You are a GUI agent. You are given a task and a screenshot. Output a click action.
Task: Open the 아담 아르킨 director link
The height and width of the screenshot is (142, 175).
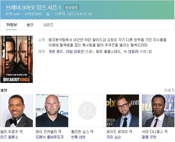(75, 52)
